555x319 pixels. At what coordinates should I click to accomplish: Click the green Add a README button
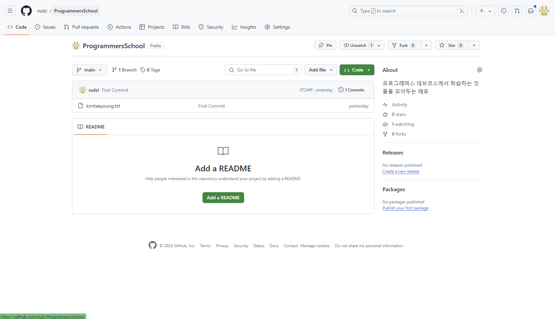pos(223,198)
